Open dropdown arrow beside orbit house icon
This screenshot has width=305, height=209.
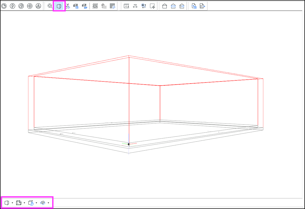click(49, 203)
